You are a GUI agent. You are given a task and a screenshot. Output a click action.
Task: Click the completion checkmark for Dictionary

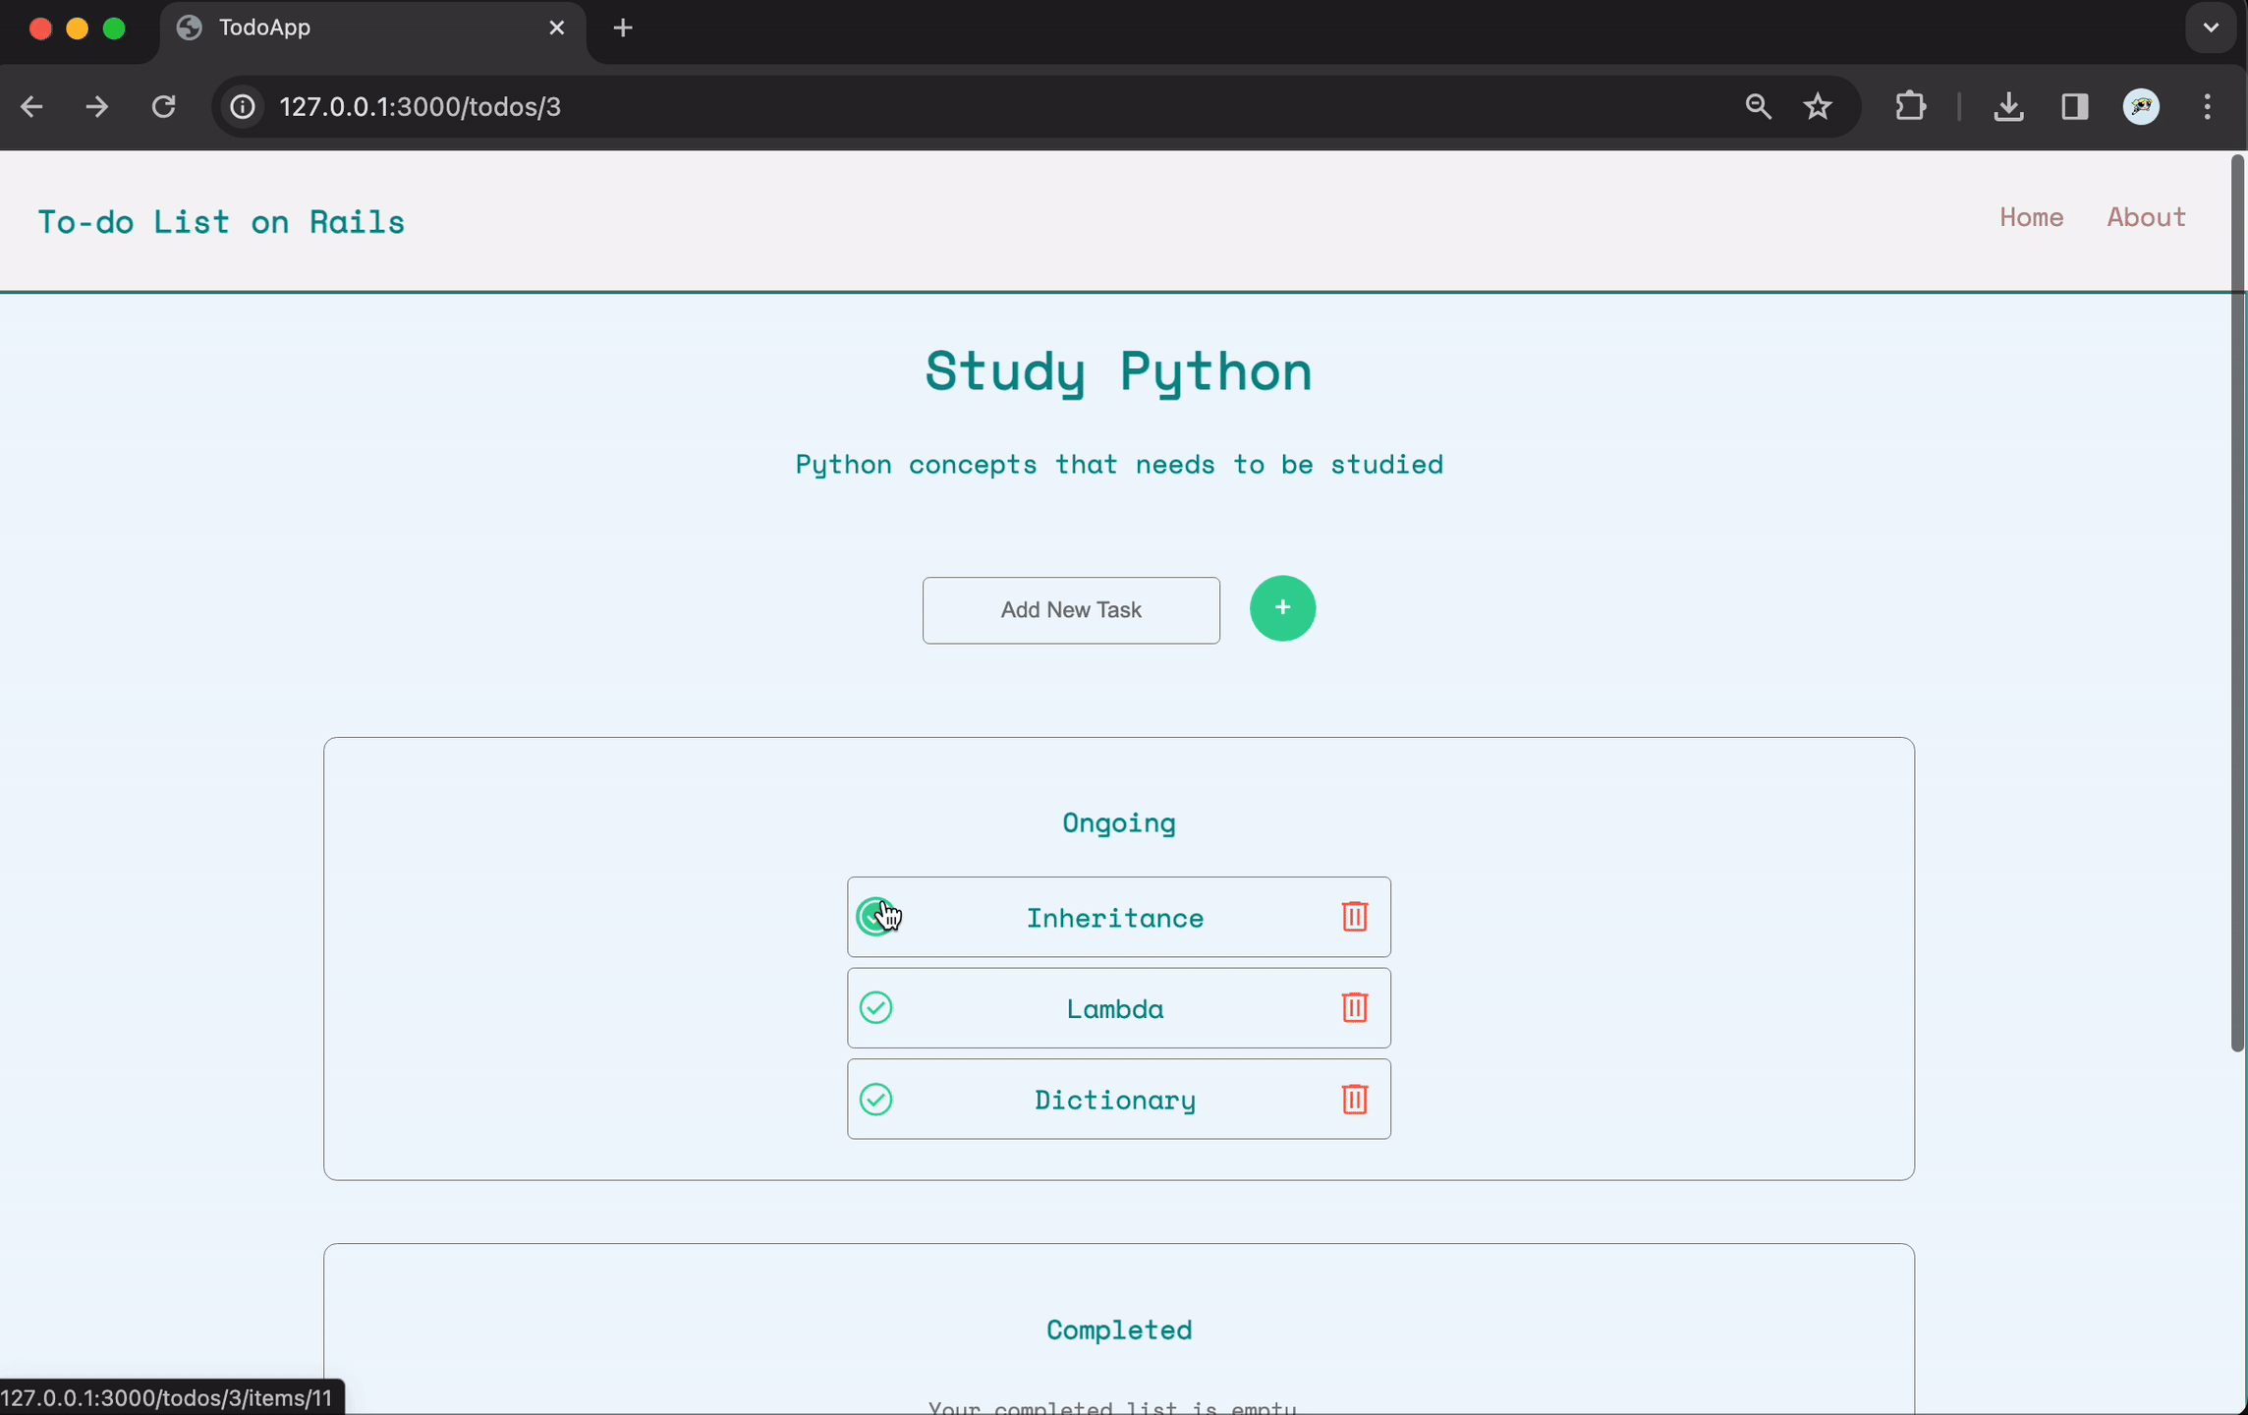point(877,1099)
